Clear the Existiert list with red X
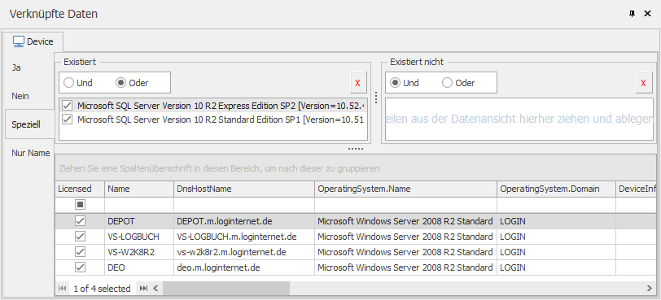 coord(358,83)
